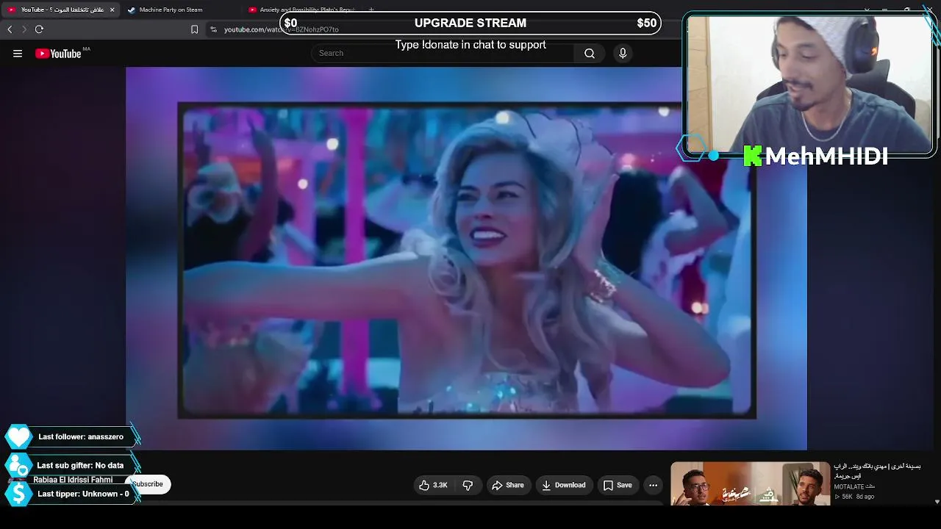
Task: Switch to the Machine Party on Steam tab
Action: (x=171, y=10)
